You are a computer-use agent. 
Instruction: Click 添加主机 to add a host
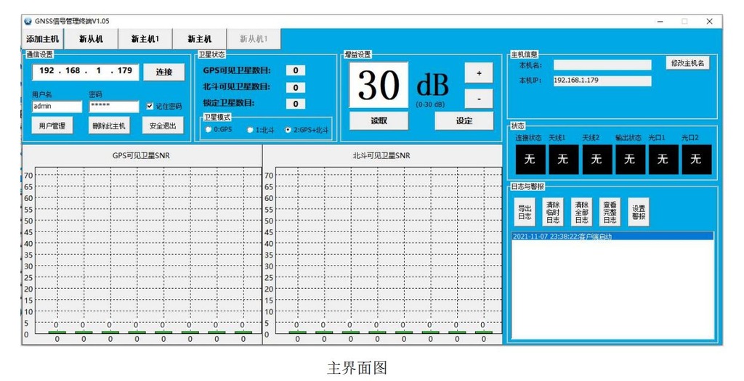pyautogui.click(x=43, y=39)
